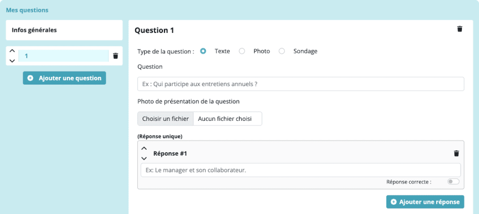This screenshot has height=214, width=479.
Task: Move question 1 up with the sidebar chevron
Action: pos(12,51)
